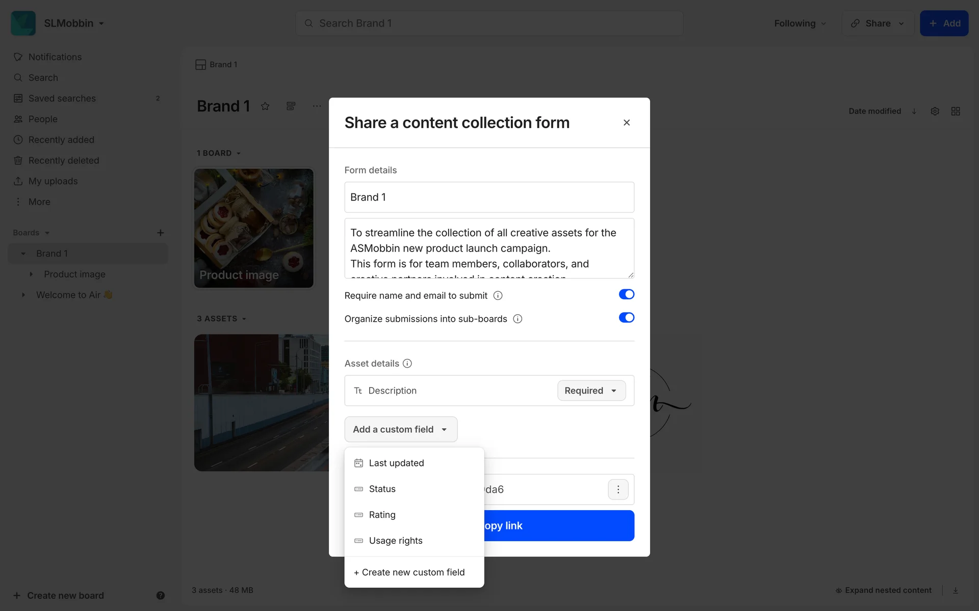Click the form name field containing Brand 1

(489, 197)
